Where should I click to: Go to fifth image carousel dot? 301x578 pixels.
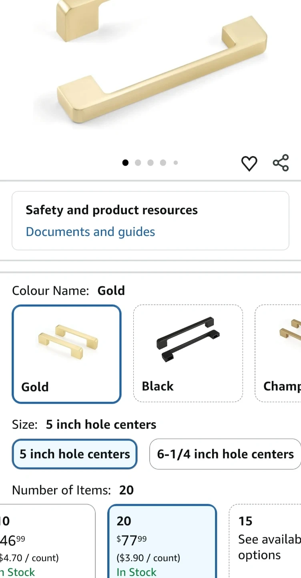point(175,163)
